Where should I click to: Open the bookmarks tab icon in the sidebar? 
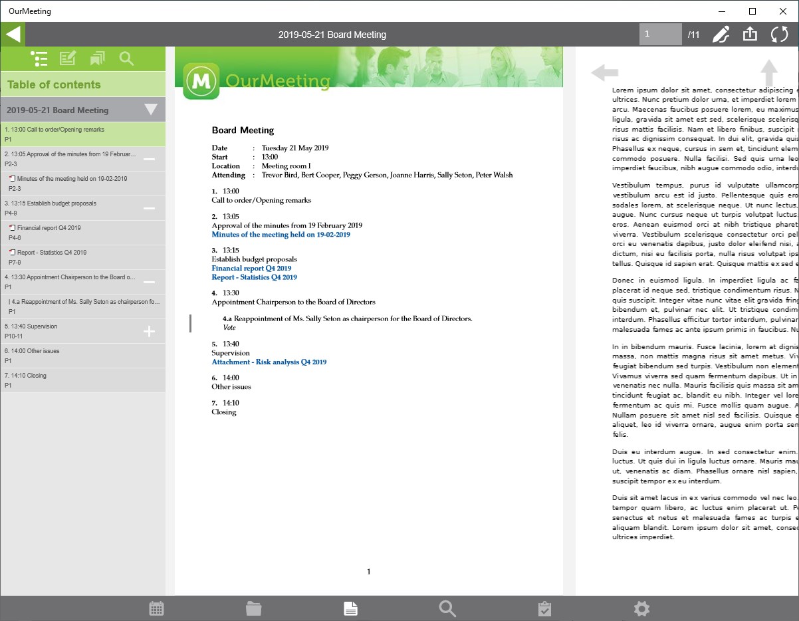pyautogui.click(x=98, y=59)
